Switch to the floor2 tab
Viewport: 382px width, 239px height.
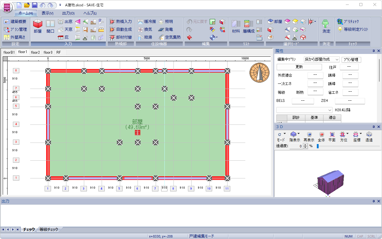[x=35, y=52]
